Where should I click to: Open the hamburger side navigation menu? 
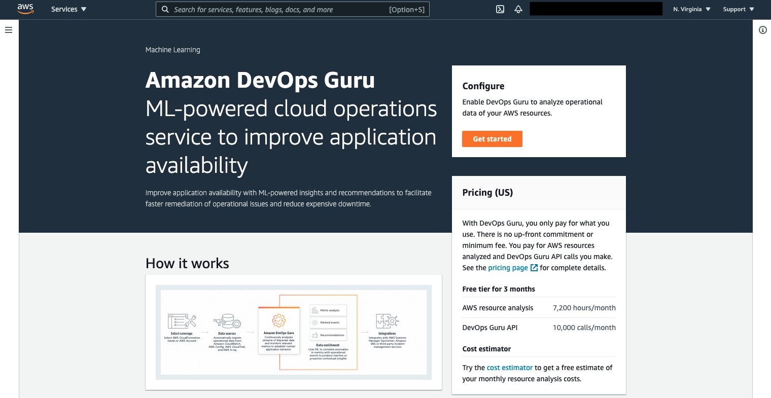[9, 30]
